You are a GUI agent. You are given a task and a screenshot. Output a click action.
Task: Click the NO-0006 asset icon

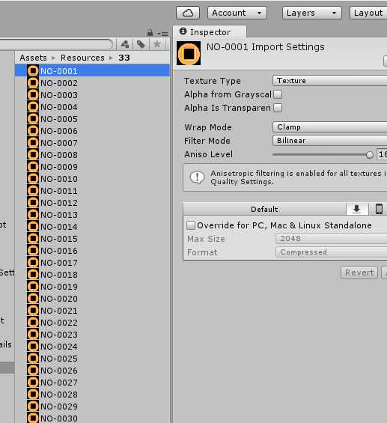(x=33, y=131)
